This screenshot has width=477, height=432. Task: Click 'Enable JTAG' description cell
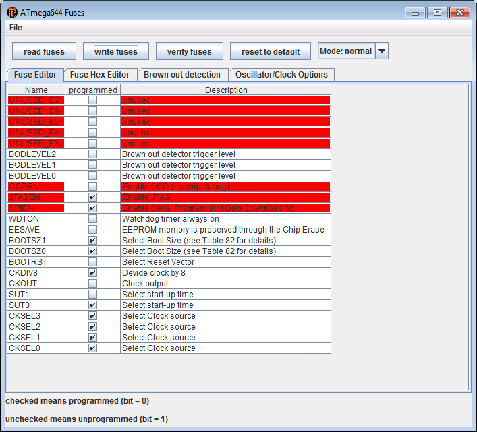[x=226, y=197]
